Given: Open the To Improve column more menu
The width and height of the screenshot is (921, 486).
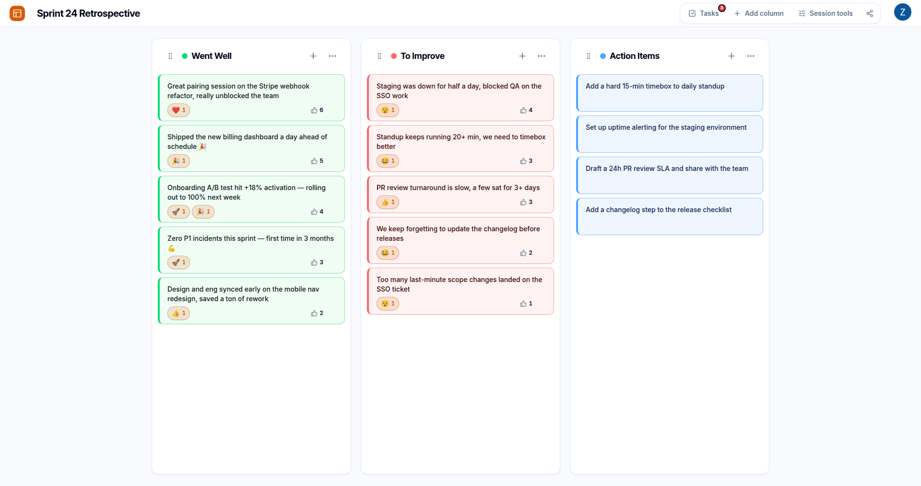Looking at the screenshot, I should (x=542, y=56).
